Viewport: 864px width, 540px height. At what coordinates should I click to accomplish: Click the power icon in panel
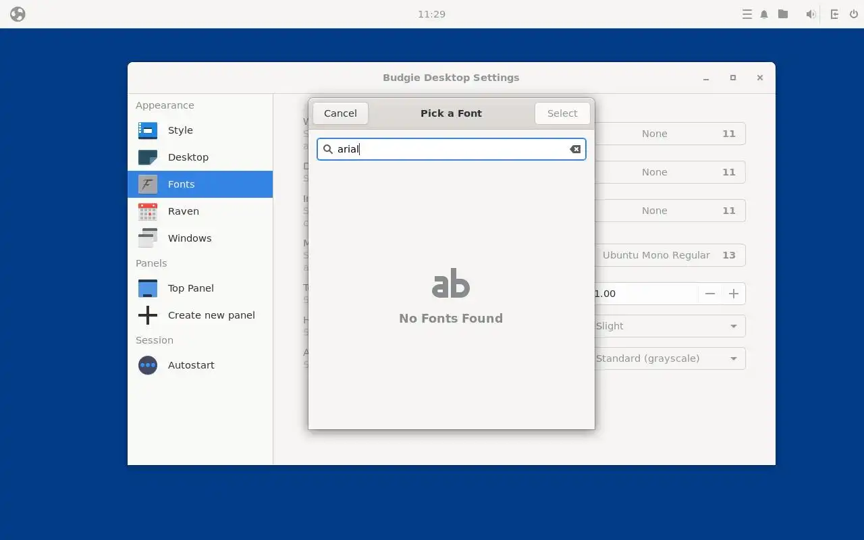pyautogui.click(x=854, y=14)
